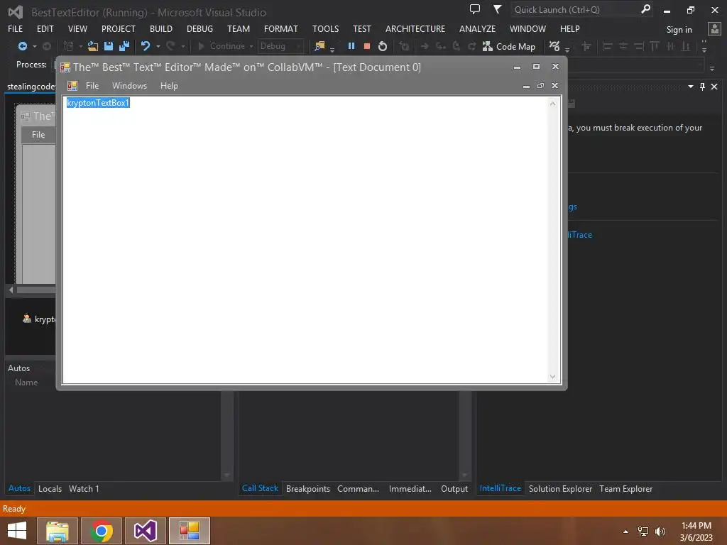The width and height of the screenshot is (727, 545).
Task: Click the feedback speech bubble icon
Action: pos(475,9)
